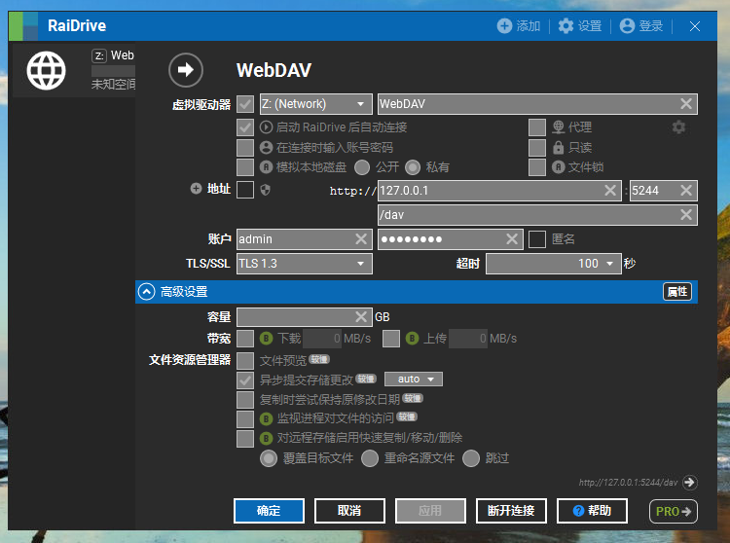The width and height of the screenshot is (730, 543).
Task: Click the file lock (文件锁) badge icon
Action: pyautogui.click(x=559, y=167)
